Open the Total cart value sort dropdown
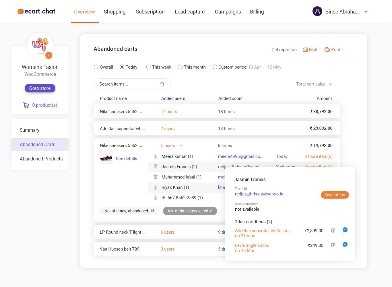 314,84
